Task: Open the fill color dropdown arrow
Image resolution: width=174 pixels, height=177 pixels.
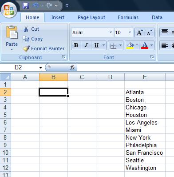Action: click(x=137, y=45)
